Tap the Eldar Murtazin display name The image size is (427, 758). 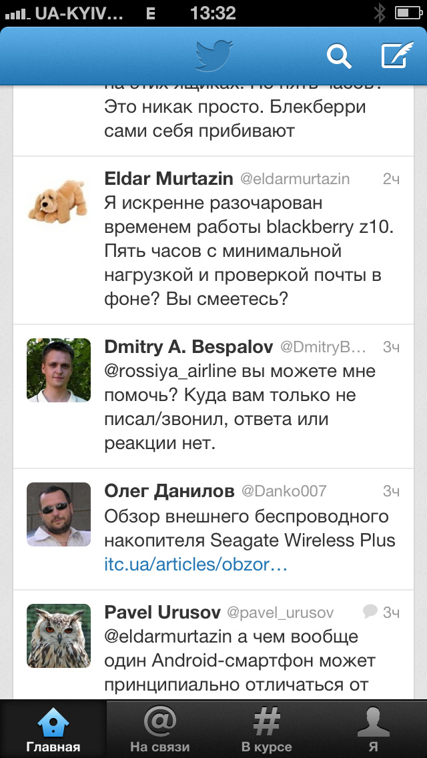[x=169, y=179]
